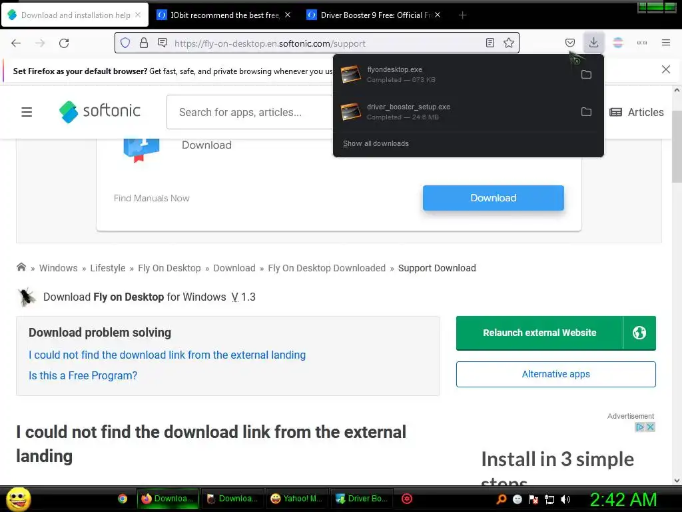Close the Driver Booster 9 Free tab
682x512 pixels.
(x=438, y=15)
